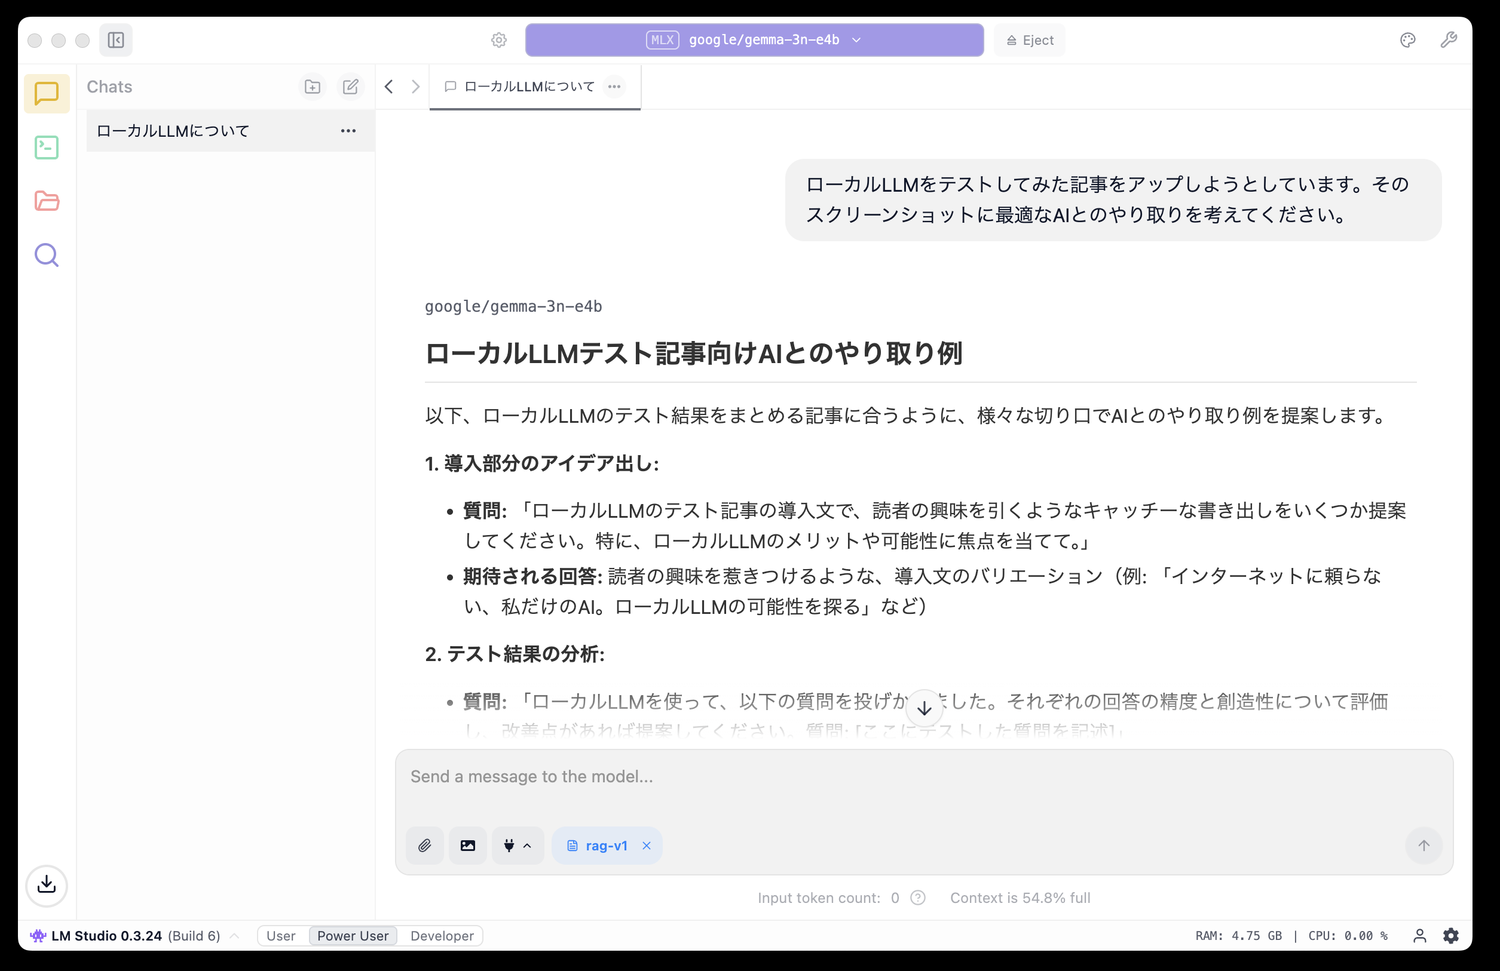This screenshot has width=1500, height=971.
Task: Attach a file with the paperclip icon
Action: tap(425, 846)
